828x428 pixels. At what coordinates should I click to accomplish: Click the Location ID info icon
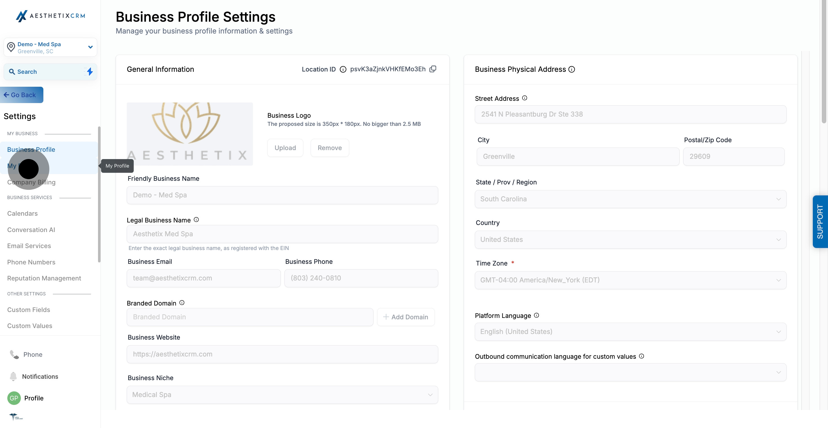pos(343,69)
